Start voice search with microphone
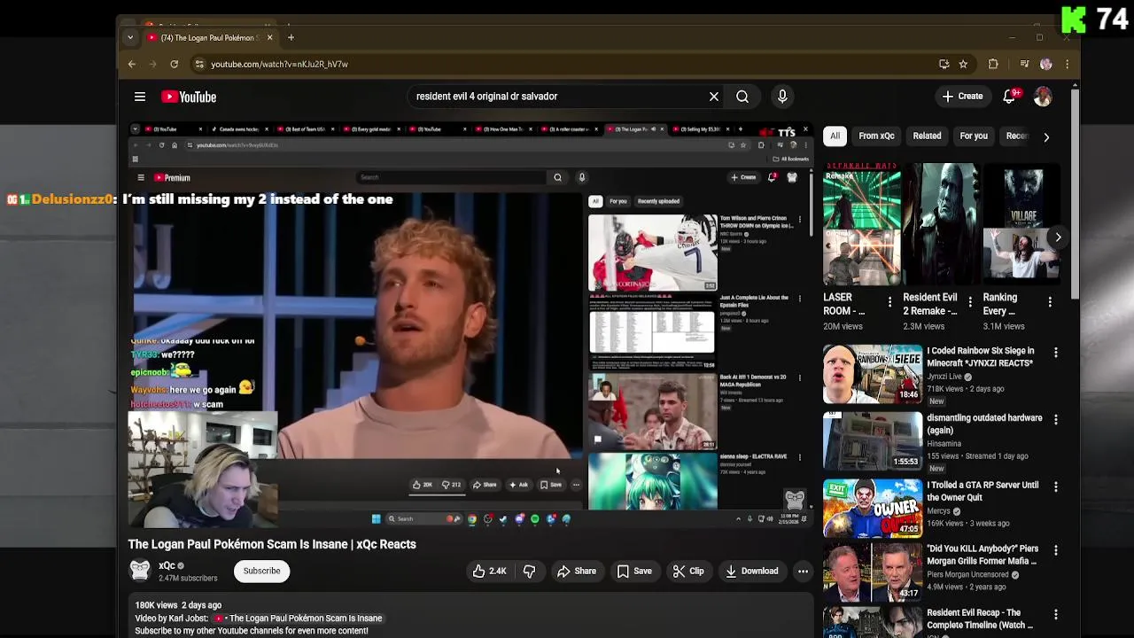The height and width of the screenshot is (638, 1134). point(782,97)
